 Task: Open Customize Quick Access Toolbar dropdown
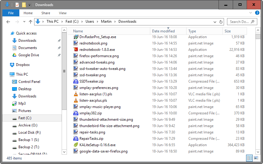[x=29, y=5]
